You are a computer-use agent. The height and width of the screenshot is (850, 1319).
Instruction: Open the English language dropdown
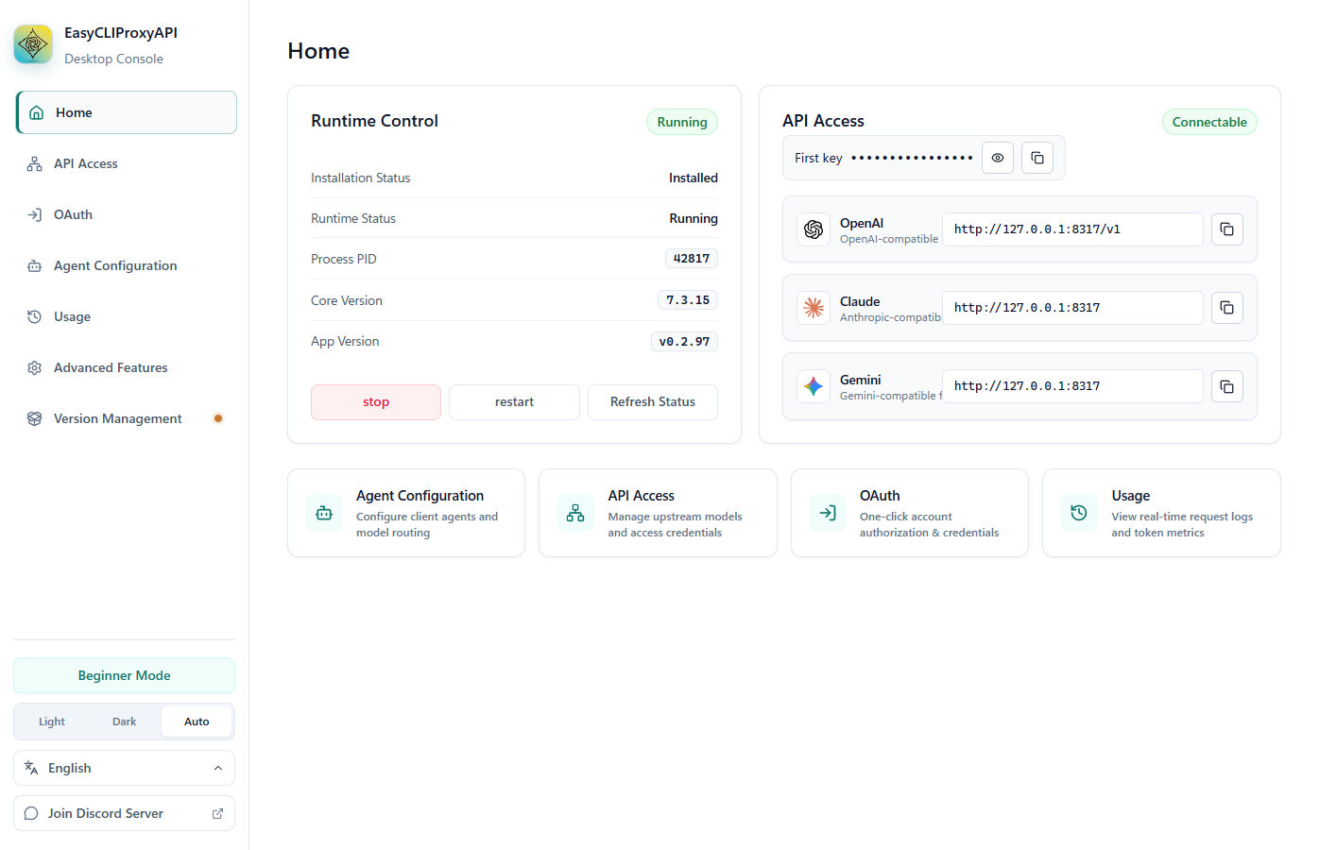click(x=124, y=768)
